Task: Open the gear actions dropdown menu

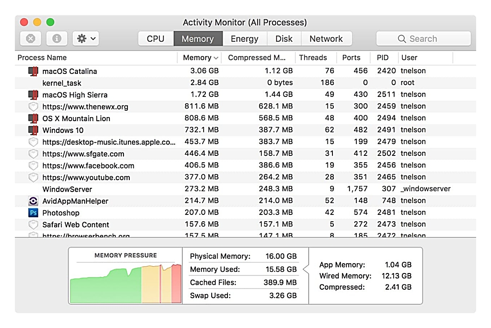Action: (86, 39)
